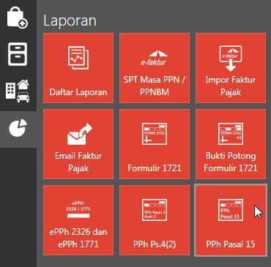Click the filing cabinet sidebar icon
The height and width of the screenshot is (267, 271).
tap(18, 54)
